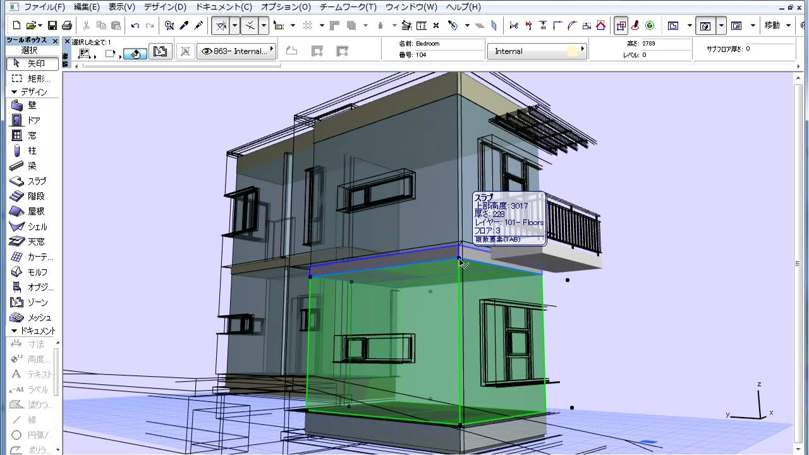Expand dropdown arrow beside 3D window button
This screenshot has height=455, width=809.
coord(720,25)
